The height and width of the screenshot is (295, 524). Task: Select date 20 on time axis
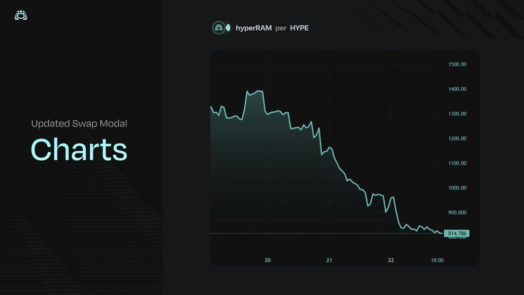[268, 260]
